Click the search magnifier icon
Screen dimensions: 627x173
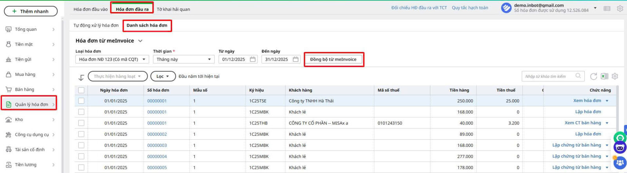tap(578, 76)
